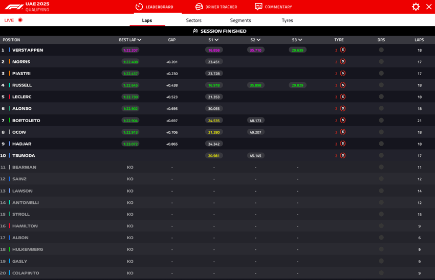This screenshot has width=435, height=280.
Task: Click Piastri's soft tyre icon
Action: (x=342, y=74)
